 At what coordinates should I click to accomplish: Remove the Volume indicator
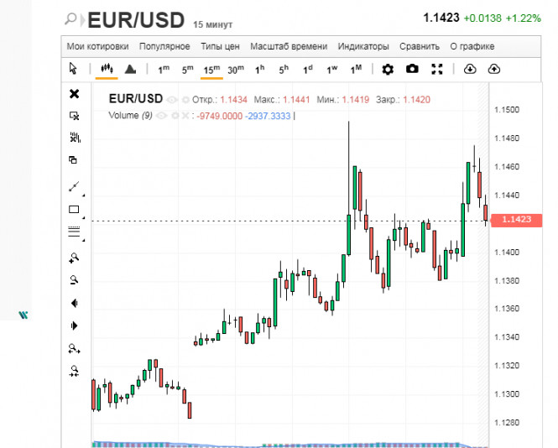click(185, 116)
